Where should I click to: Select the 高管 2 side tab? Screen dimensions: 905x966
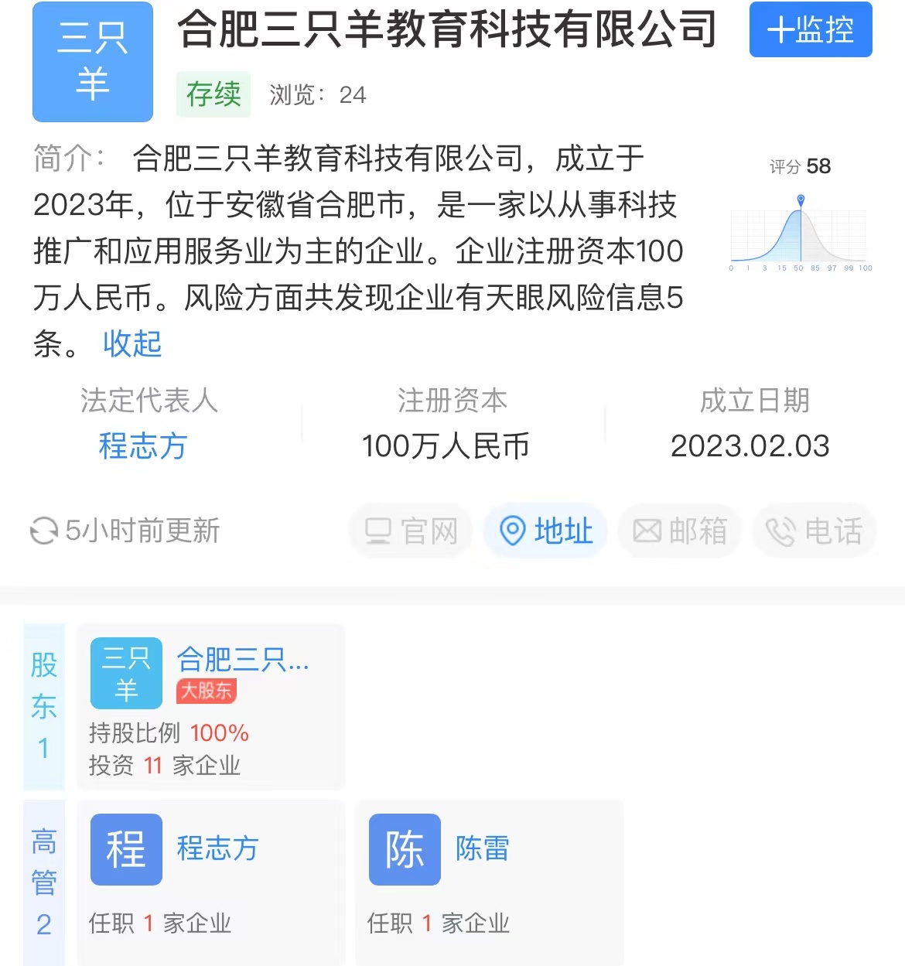[x=44, y=882]
